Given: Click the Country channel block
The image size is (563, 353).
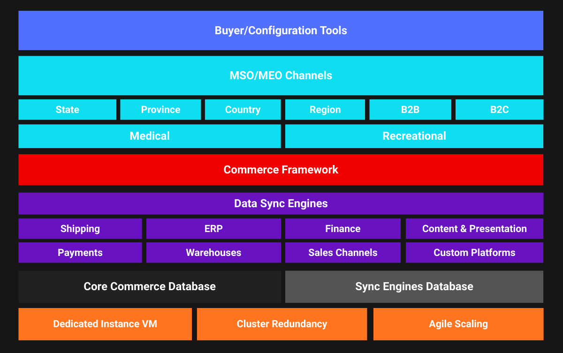Looking at the screenshot, I should (243, 109).
